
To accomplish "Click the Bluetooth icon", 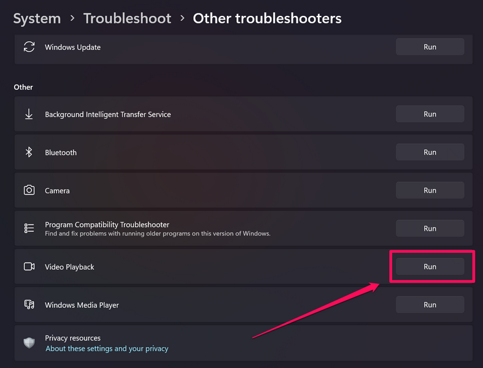I will click(x=29, y=153).
